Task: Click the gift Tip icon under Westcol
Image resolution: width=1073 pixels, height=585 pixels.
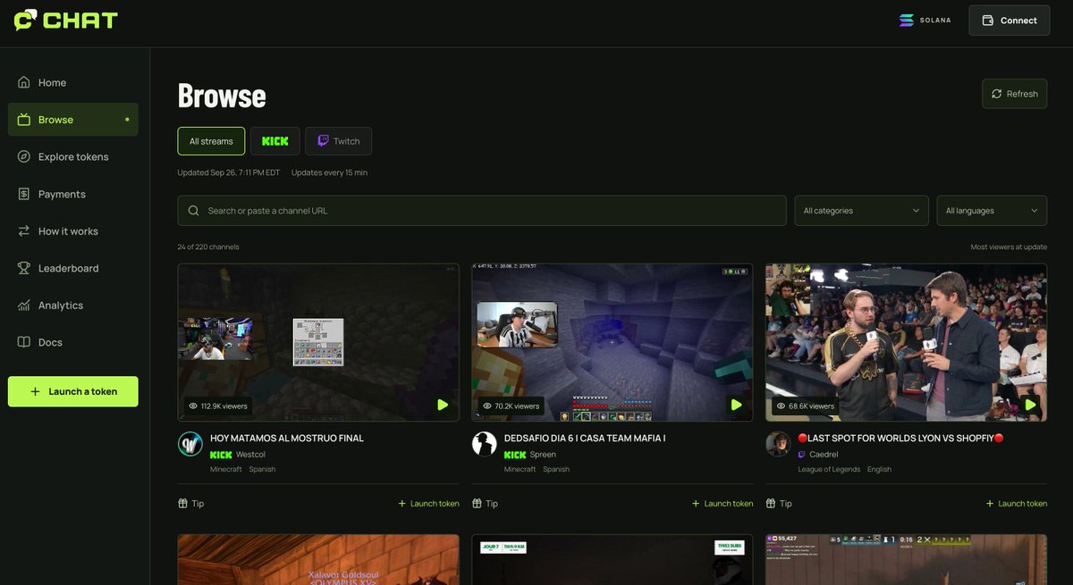Action: click(x=182, y=504)
